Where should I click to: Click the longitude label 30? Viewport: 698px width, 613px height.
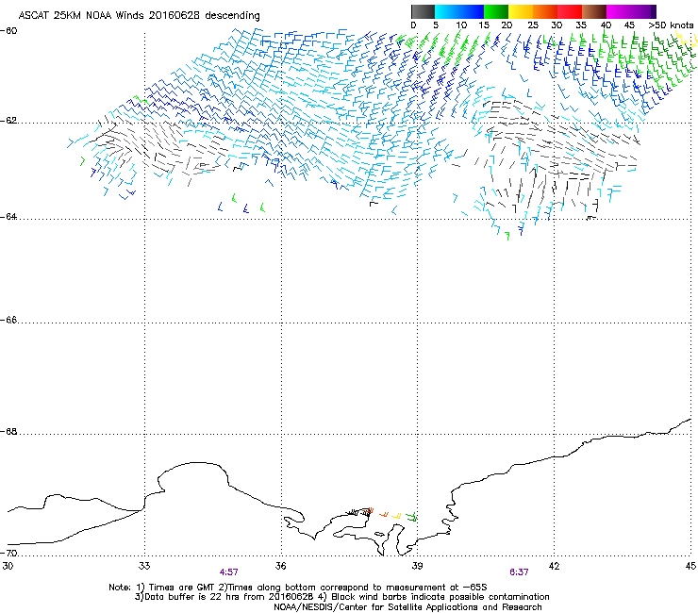8,566
